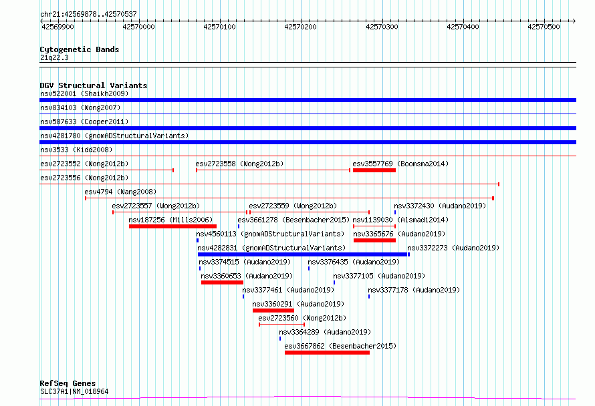The width and height of the screenshot is (595, 406).
Task: Open nsv187256 (Mills2006) label
Action: (170, 220)
